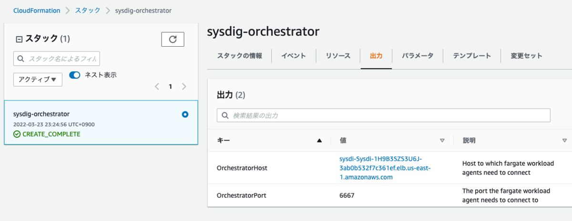Switch to the パラメータ tab
The width and height of the screenshot is (572, 221).
418,56
